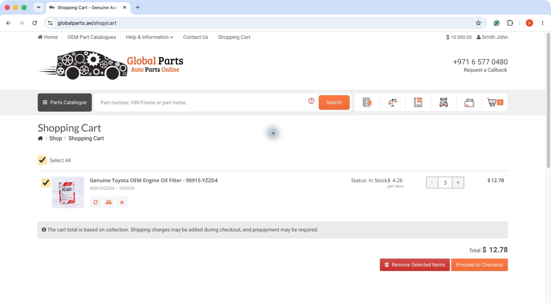Open the car with wrench garage icon
Screen dimensions: 551x306
[443, 102]
